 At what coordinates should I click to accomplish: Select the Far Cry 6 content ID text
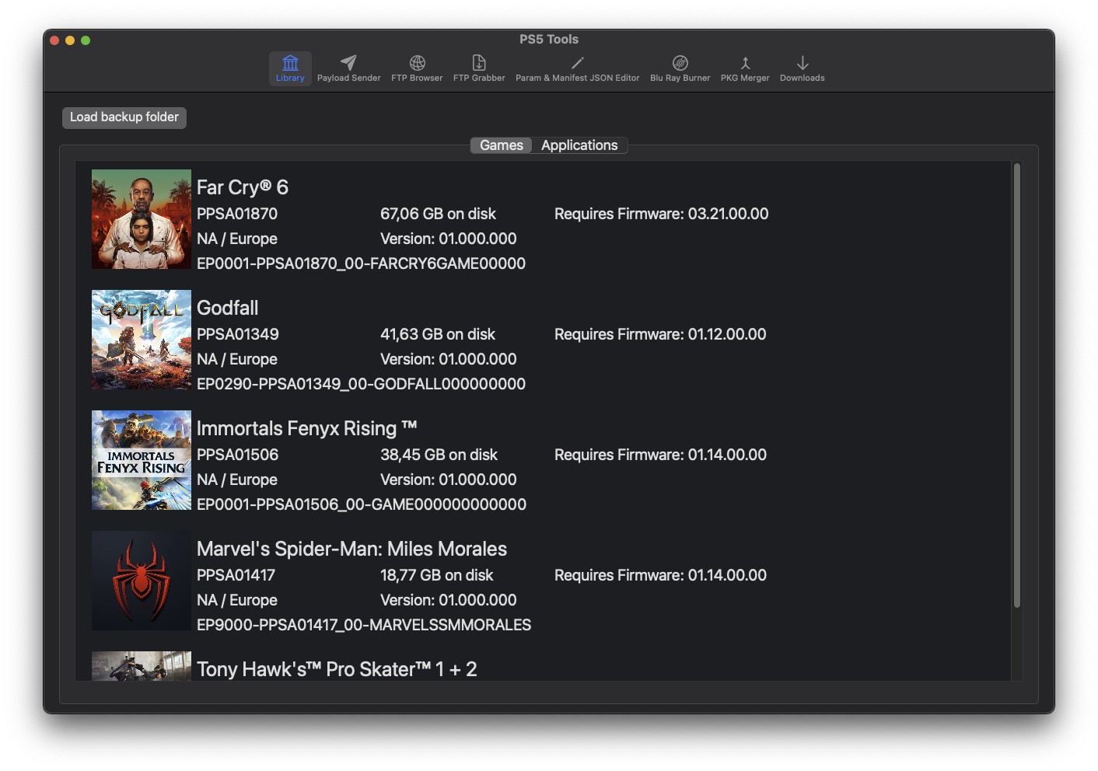[361, 263]
